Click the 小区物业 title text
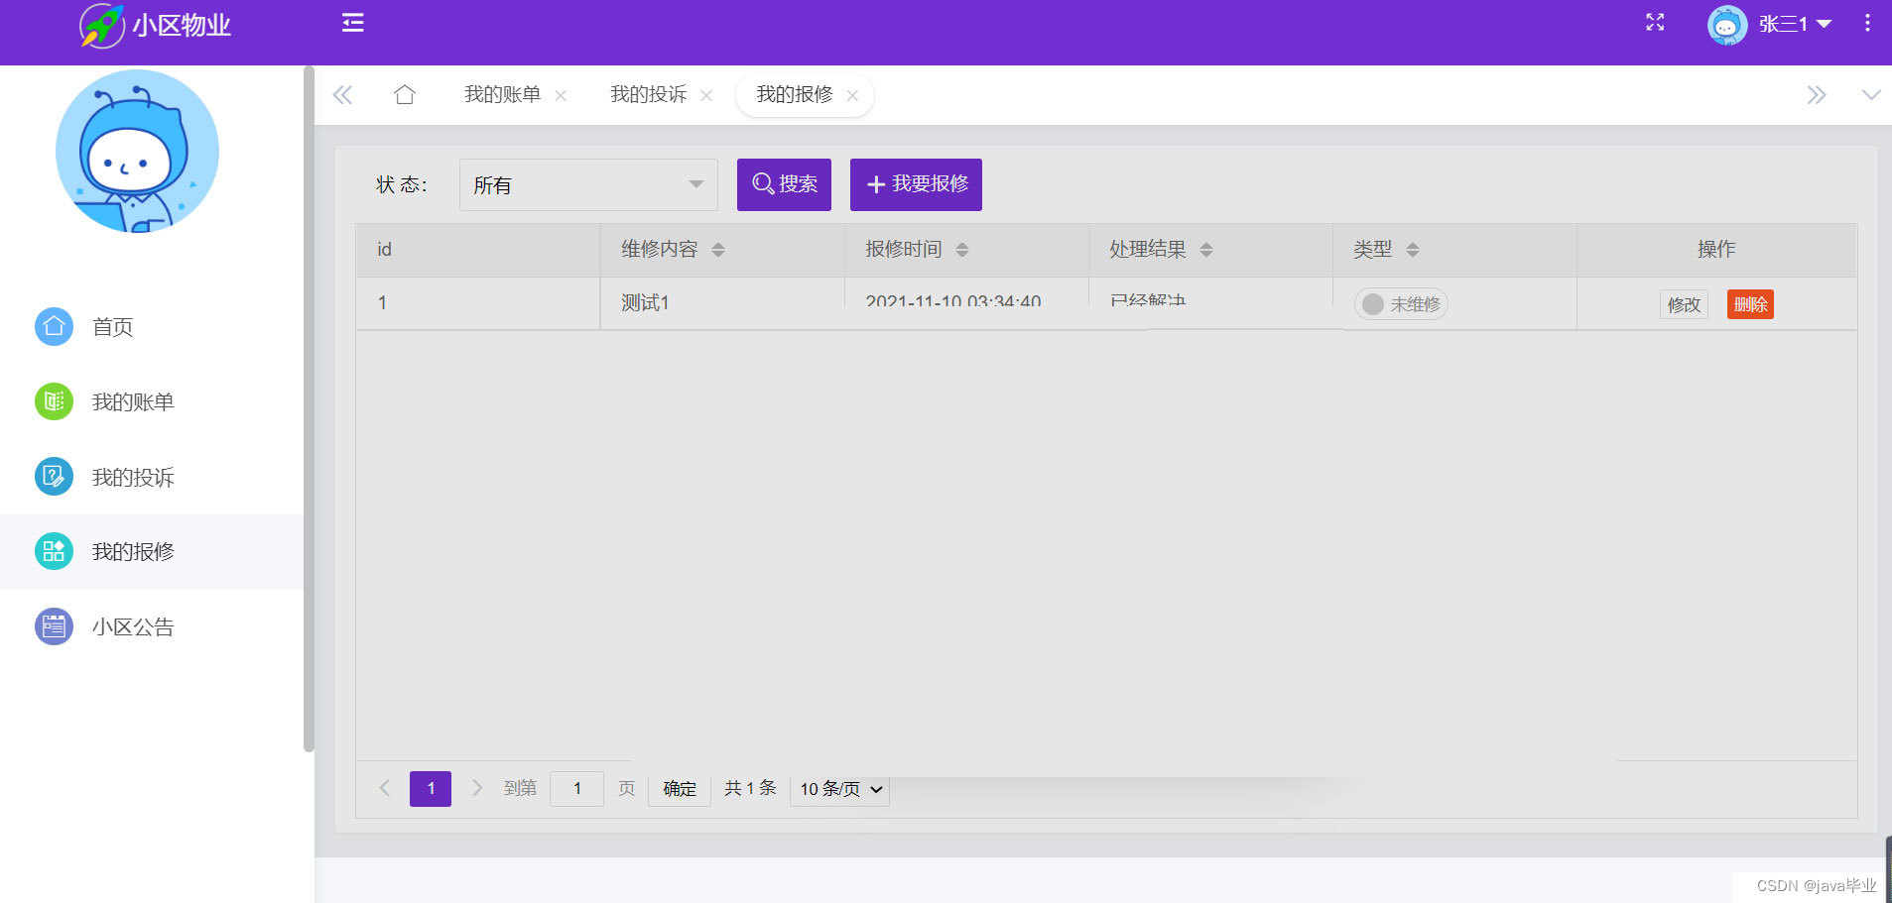Image resolution: width=1892 pixels, height=903 pixels. (x=182, y=25)
